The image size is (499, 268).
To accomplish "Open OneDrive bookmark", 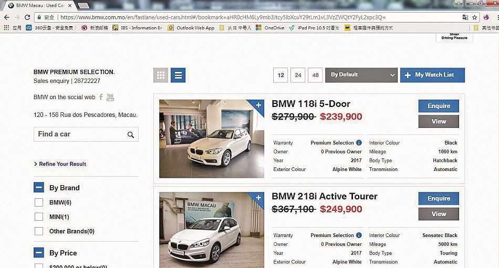I will (x=270, y=28).
